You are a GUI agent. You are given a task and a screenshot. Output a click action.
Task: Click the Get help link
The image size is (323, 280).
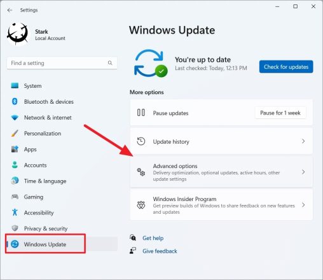point(153,238)
